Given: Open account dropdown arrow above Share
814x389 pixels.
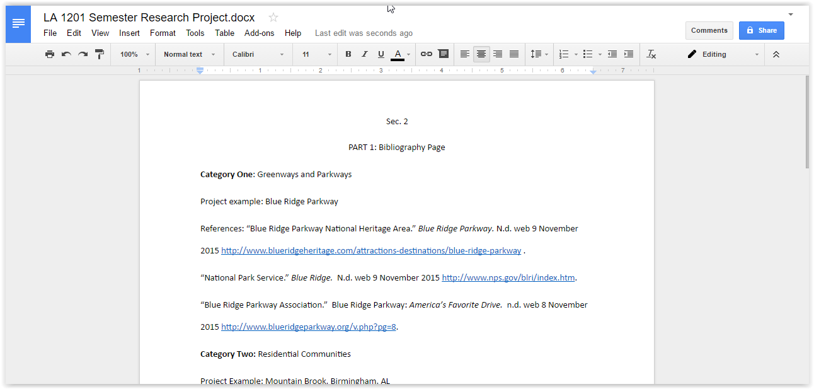Looking at the screenshot, I should (791, 14).
